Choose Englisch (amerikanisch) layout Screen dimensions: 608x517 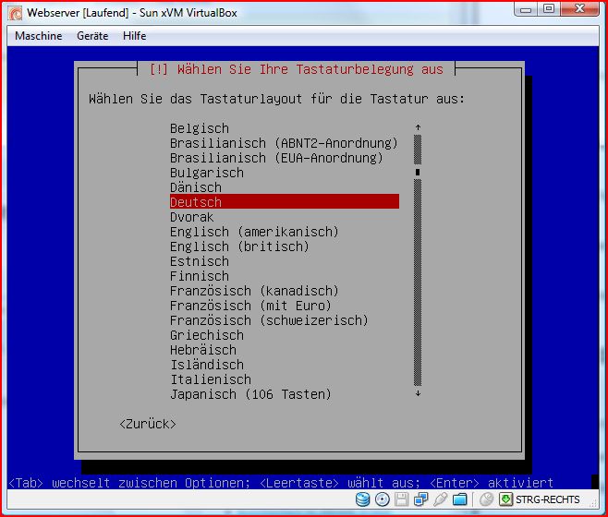coord(254,232)
